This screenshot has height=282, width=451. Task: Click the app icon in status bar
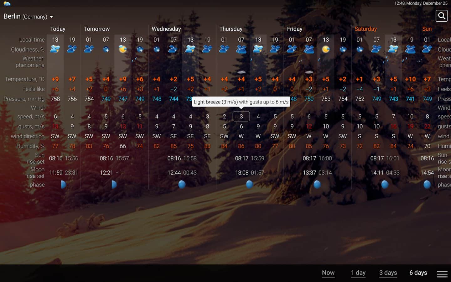7,3
